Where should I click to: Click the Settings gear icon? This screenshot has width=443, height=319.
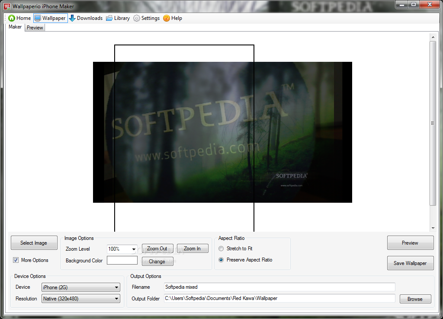click(x=136, y=18)
